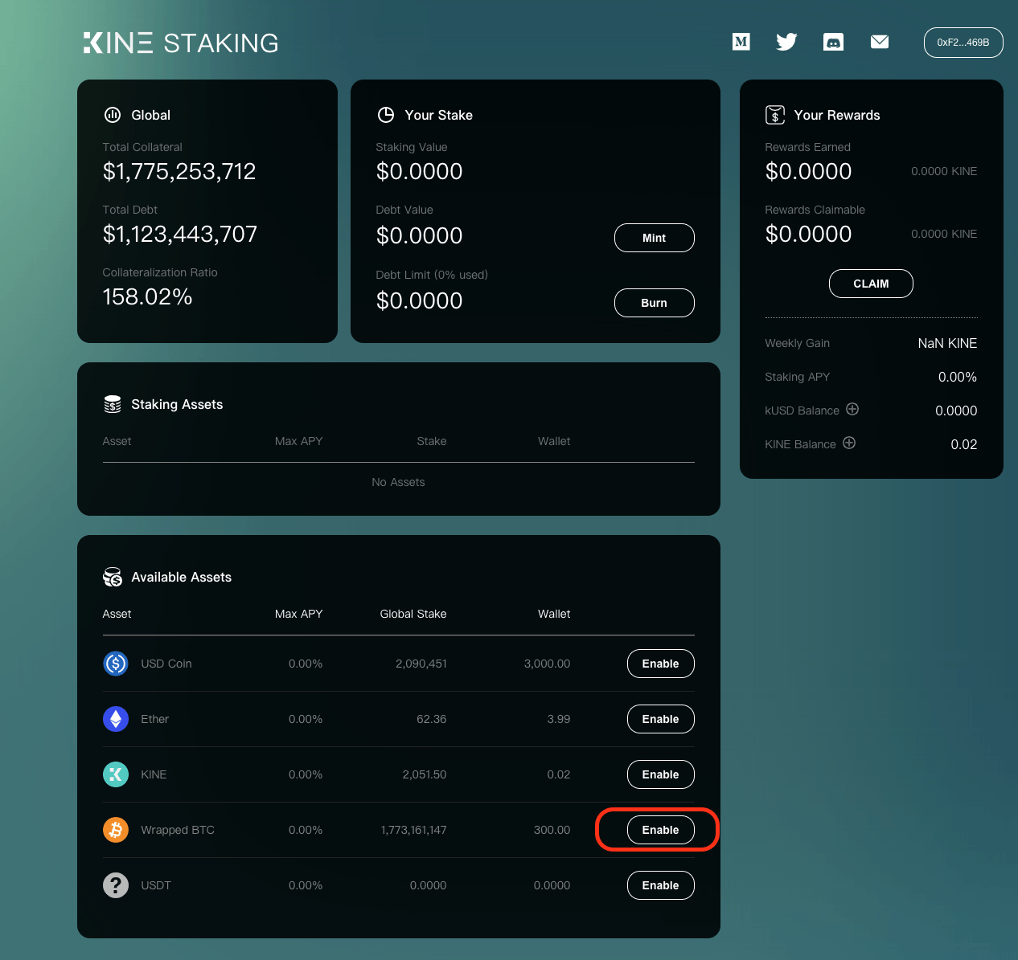The height and width of the screenshot is (960, 1018).
Task: Click the Staking APY 0.00% value
Action: click(958, 377)
